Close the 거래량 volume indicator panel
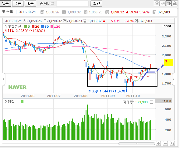Viewport: 180px width, 148px height. point(152,102)
